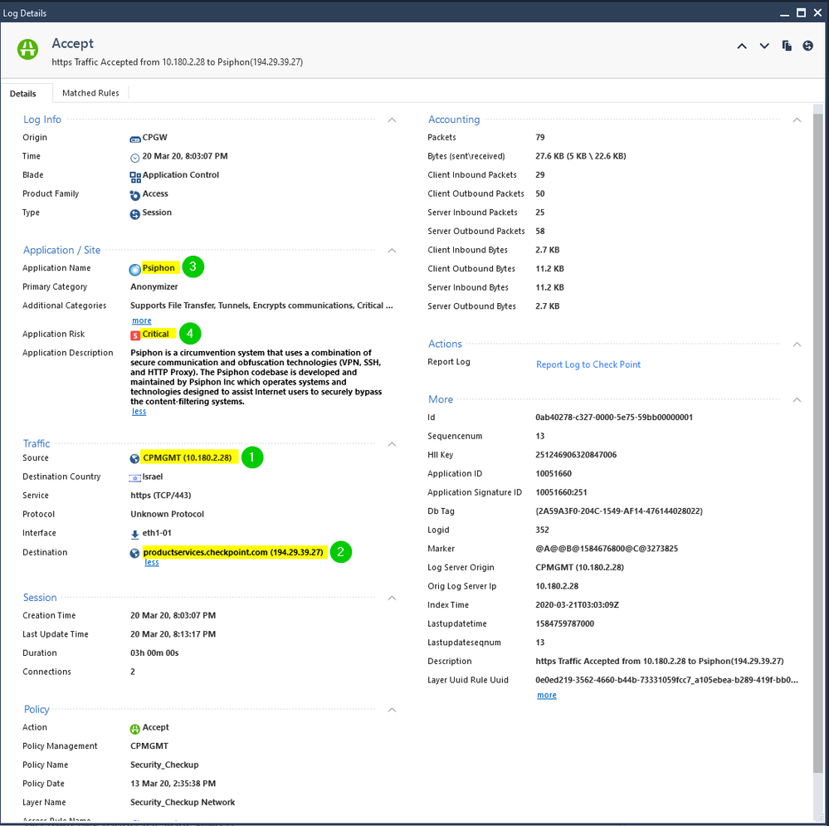
Task: Show more of Layer Uuid Rule Uuid
Action: (x=547, y=695)
